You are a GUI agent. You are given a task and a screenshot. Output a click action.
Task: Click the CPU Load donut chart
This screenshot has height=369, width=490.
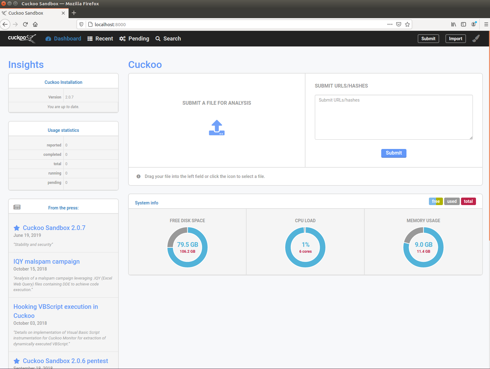[x=305, y=247]
